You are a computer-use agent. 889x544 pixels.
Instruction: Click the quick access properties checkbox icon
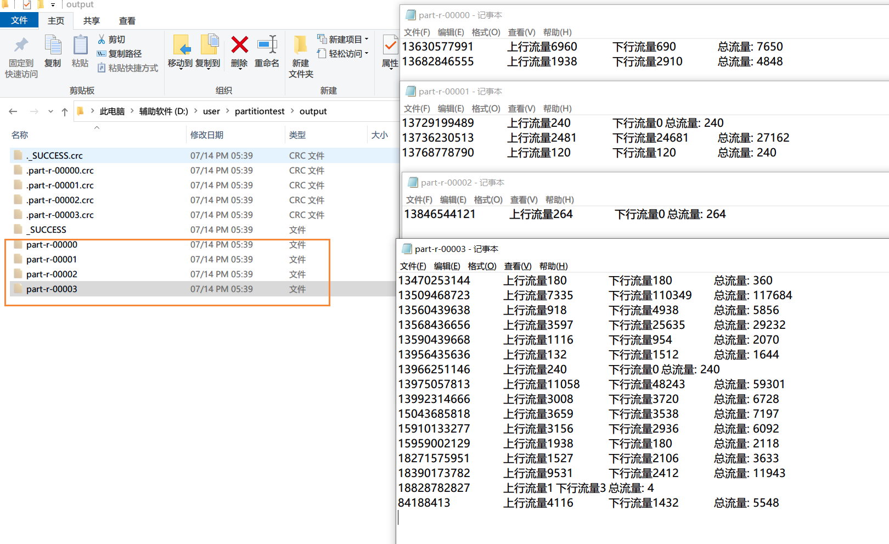coord(27,4)
